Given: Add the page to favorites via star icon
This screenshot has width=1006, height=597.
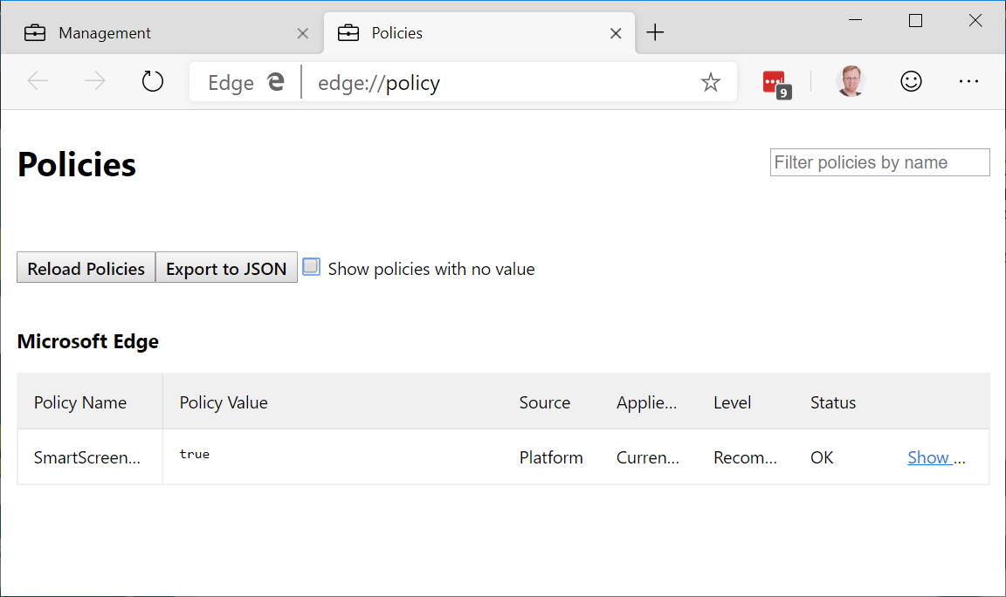Looking at the screenshot, I should tap(710, 81).
